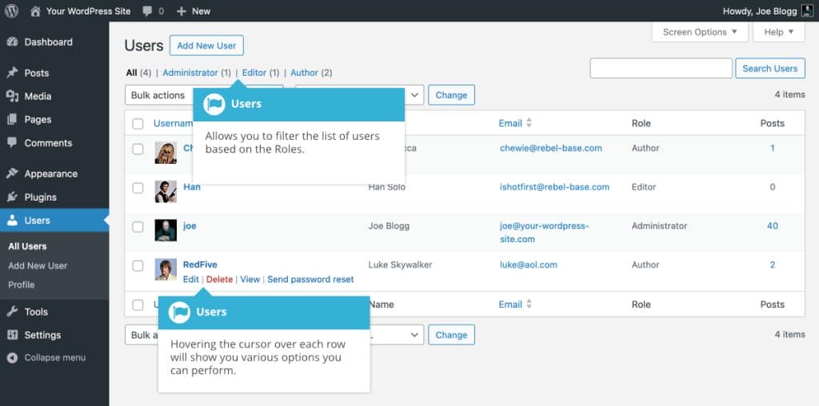Filter users by the Editor role
The height and width of the screenshot is (406, 819).
click(254, 73)
